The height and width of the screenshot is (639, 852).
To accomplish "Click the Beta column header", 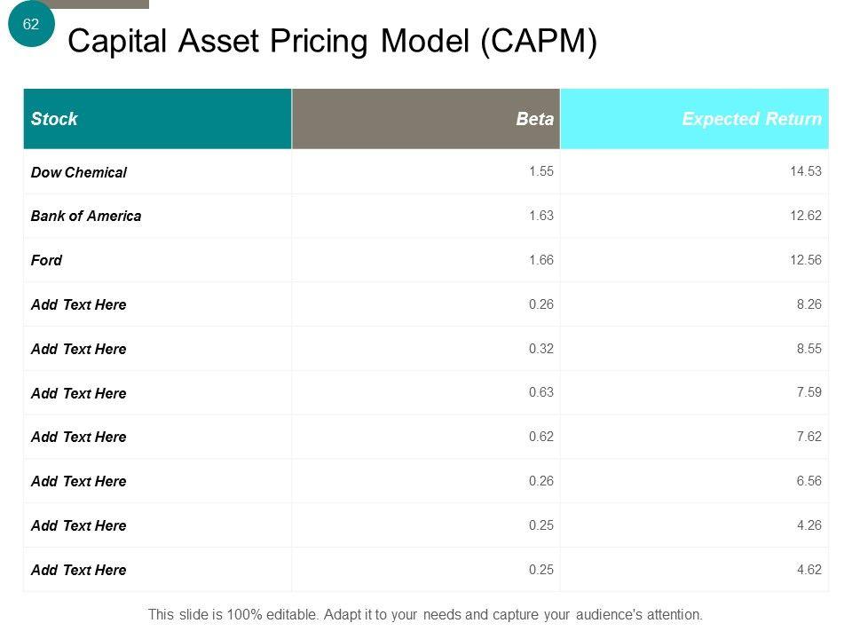I will coord(534,119).
